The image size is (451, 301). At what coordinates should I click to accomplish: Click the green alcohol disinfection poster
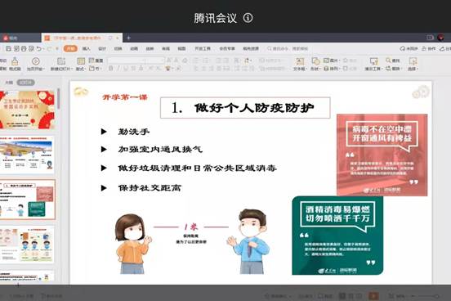337,236
